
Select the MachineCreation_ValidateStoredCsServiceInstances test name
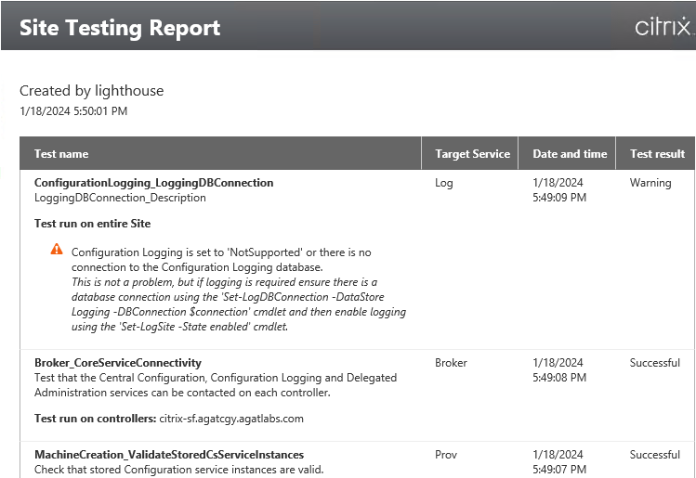[x=169, y=455]
